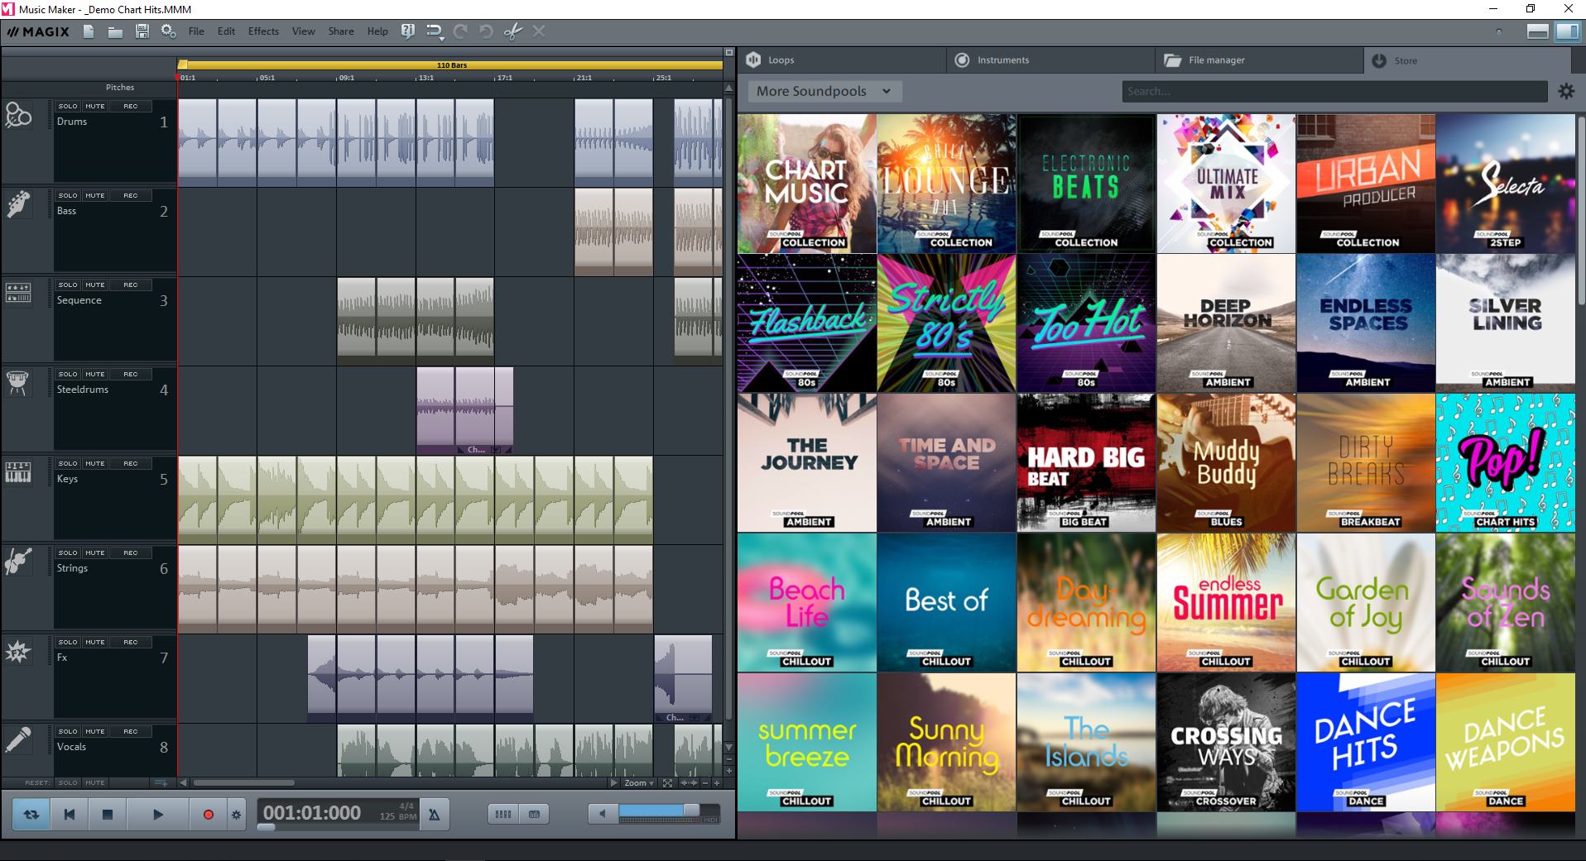
Task: Open program settings gear in main toolbar
Action: [x=168, y=31]
